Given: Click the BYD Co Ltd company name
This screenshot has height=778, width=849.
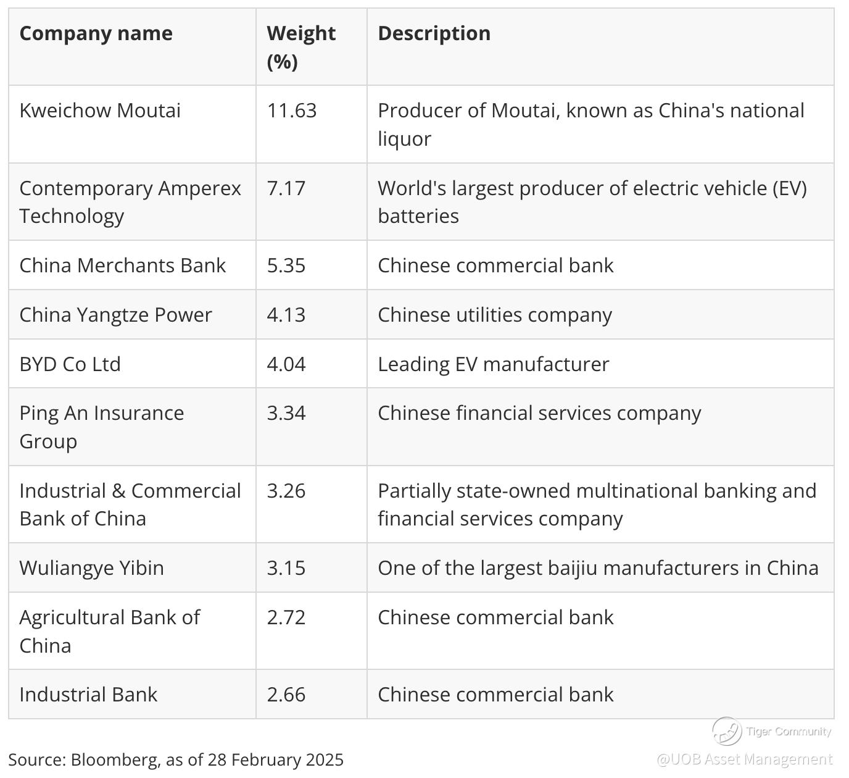Looking at the screenshot, I should tap(70, 364).
